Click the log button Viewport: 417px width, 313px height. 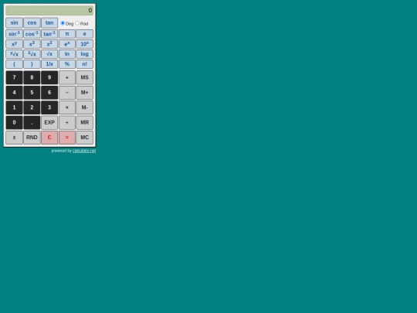point(85,54)
